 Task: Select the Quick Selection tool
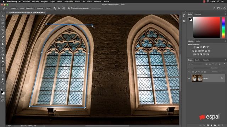click(2, 27)
